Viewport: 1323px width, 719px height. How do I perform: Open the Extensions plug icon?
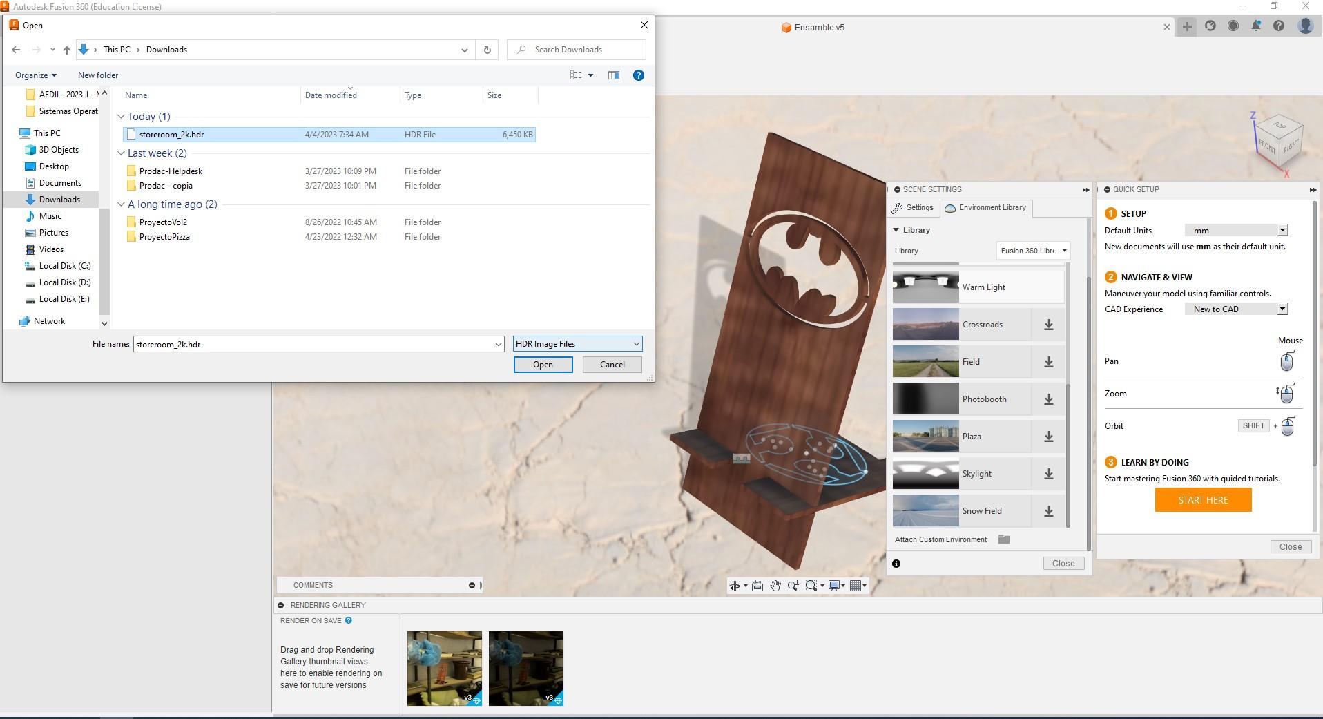coord(1210,26)
